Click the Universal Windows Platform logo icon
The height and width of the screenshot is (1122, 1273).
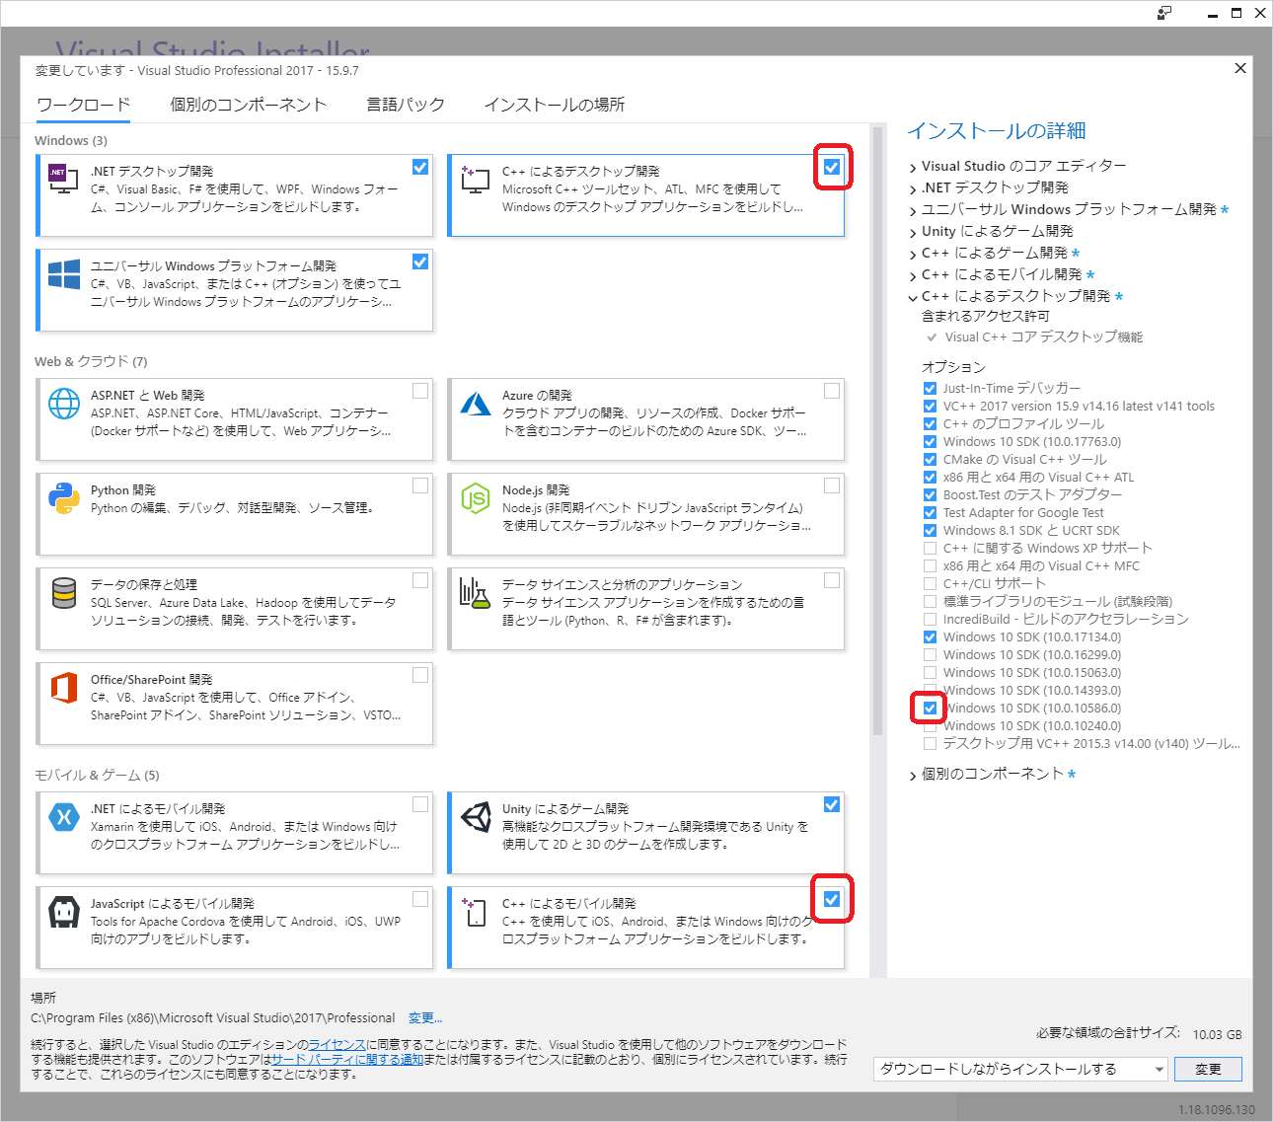click(x=64, y=274)
